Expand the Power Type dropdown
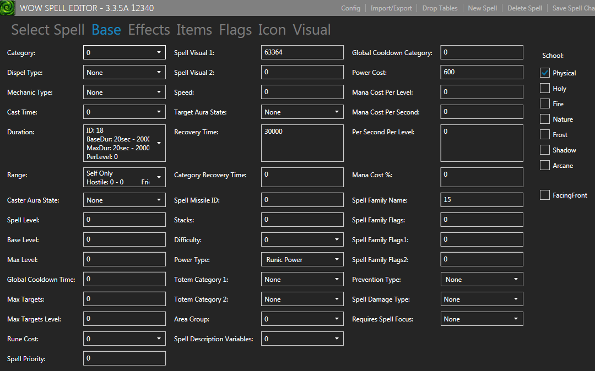Viewport: 595px width, 371px height. click(302, 260)
